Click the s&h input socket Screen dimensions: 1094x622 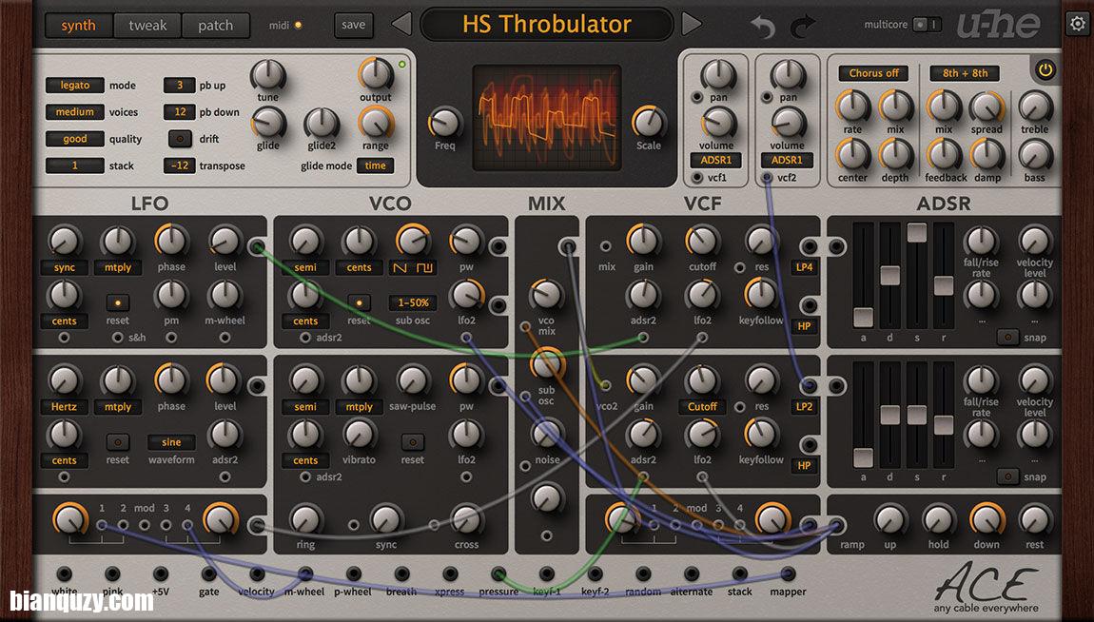[x=117, y=338]
